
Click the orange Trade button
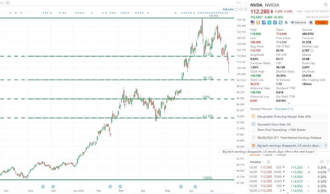321,22
